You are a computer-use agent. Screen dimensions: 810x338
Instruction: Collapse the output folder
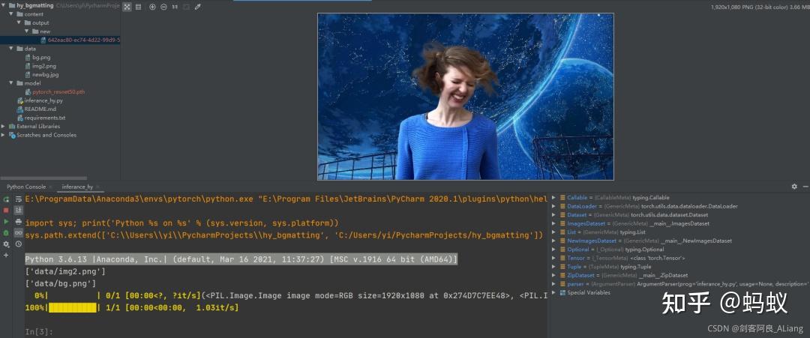coord(19,22)
